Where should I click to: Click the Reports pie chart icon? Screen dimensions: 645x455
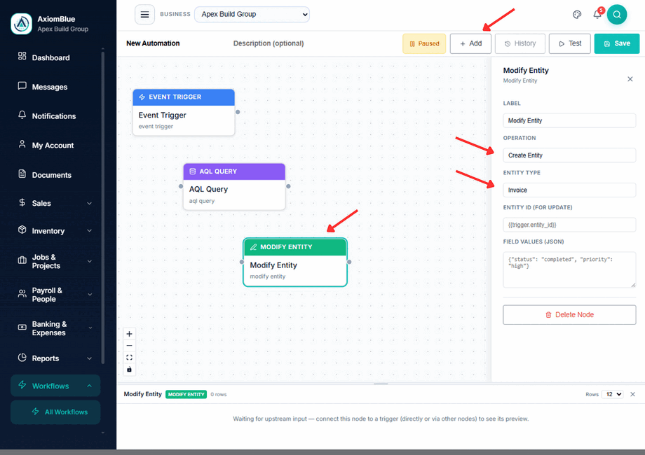tap(22, 357)
